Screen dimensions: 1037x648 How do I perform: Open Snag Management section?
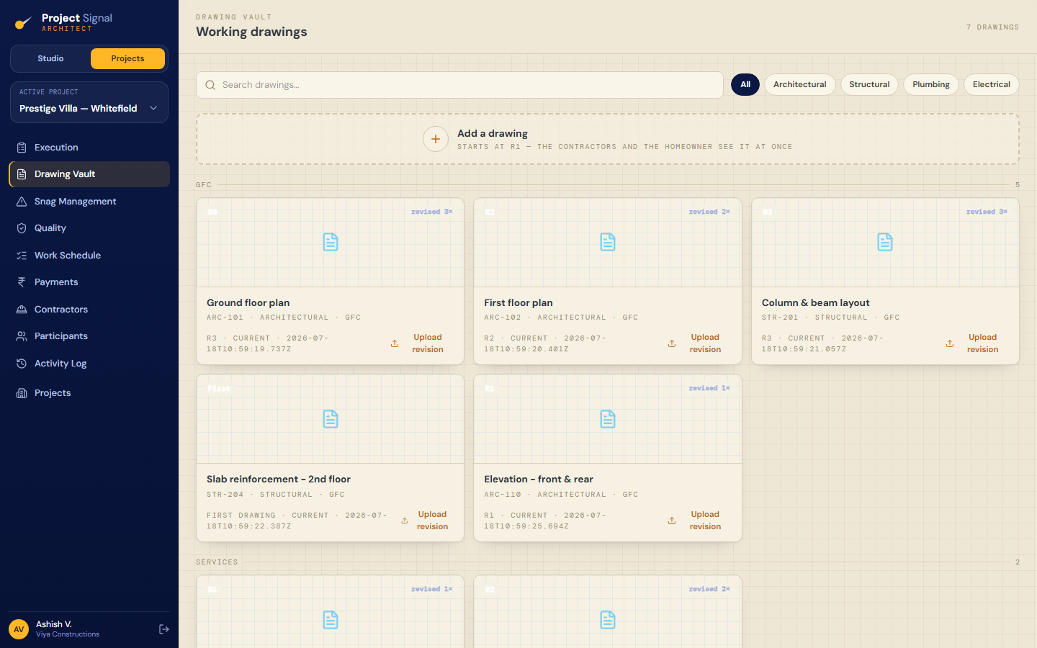coord(89,202)
